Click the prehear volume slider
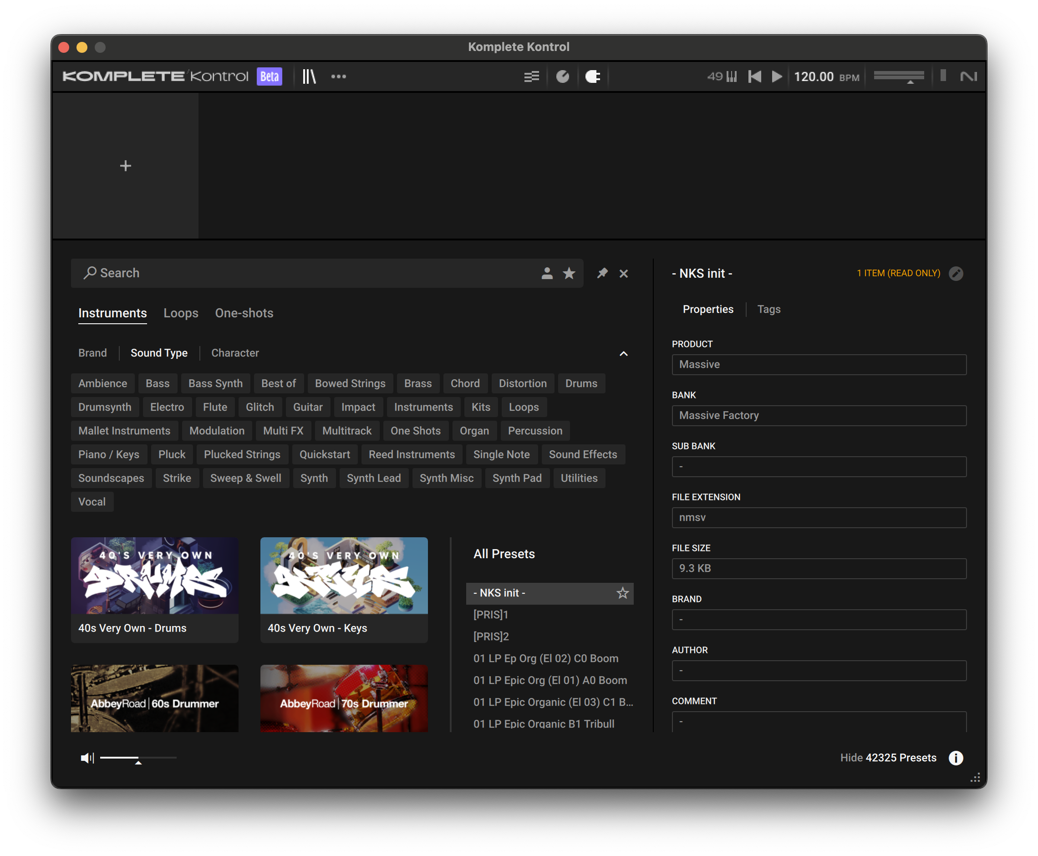The height and width of the screenshot is (856, 1038). tap(138, 757)
